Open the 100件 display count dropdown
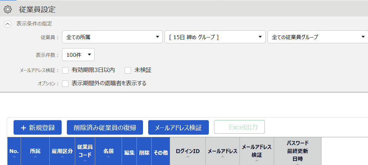The image size is (368, 165). (x=78, y=55)
